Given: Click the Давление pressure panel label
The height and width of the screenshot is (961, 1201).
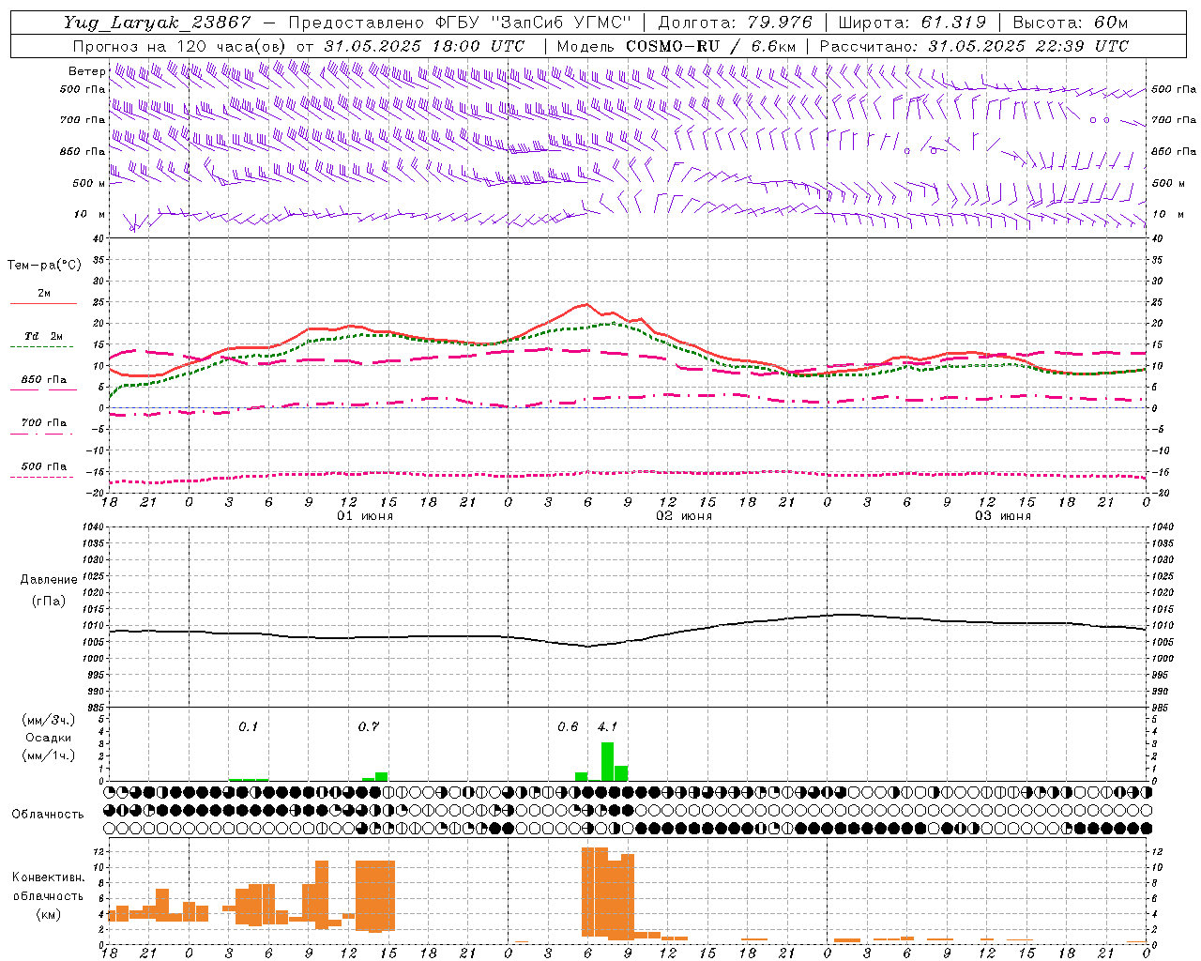Looking at the screenshot, I should point(47,580).
